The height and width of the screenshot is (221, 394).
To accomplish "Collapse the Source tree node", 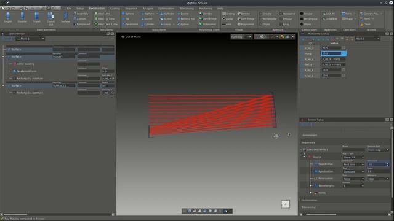I will pyautogui.click(x=304, y=157).
